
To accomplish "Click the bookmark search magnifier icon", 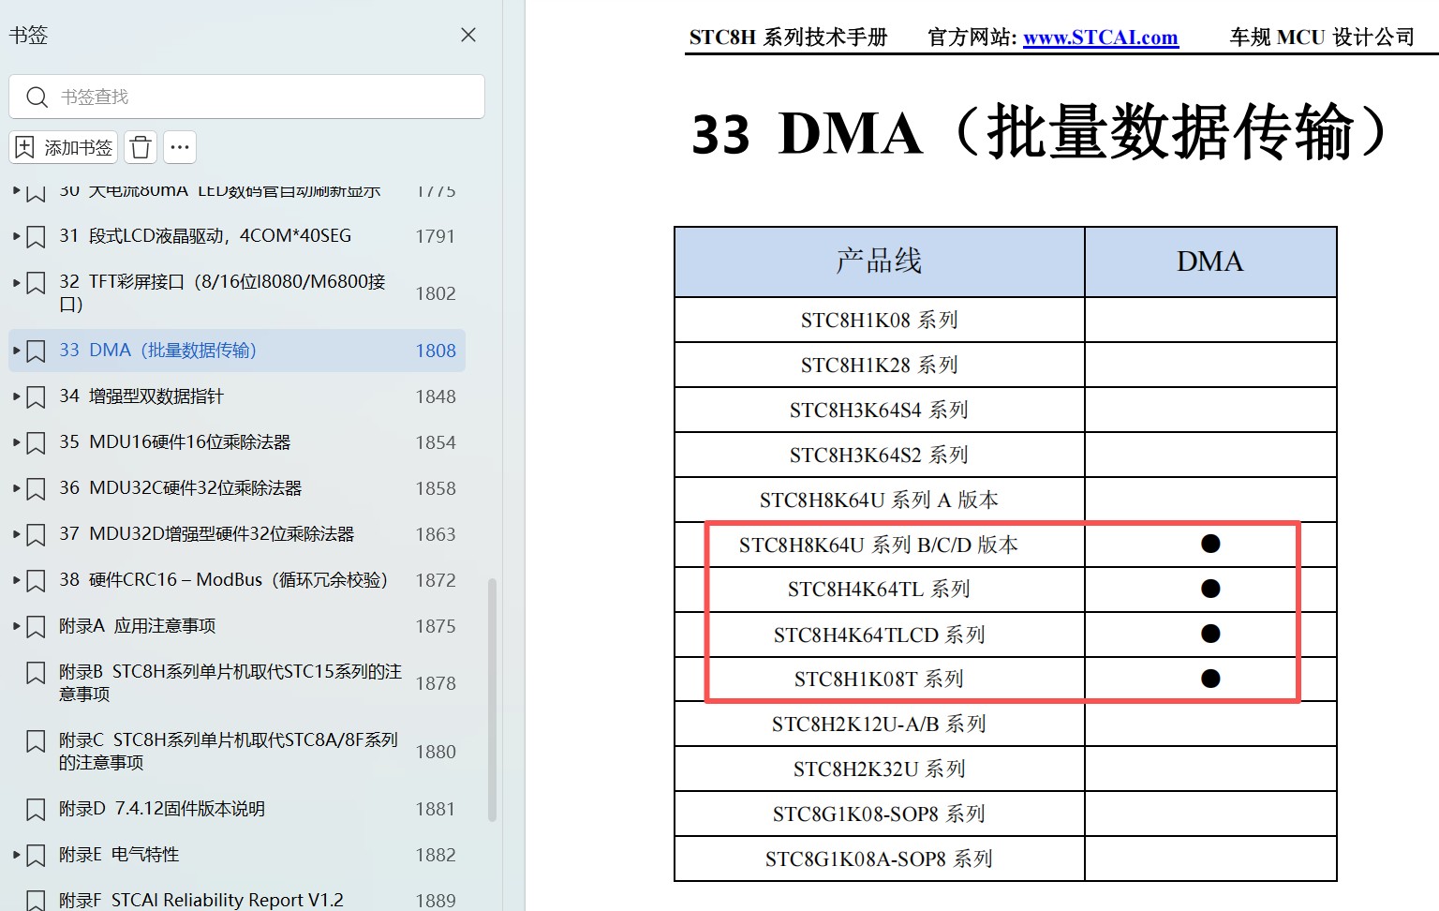I will coord(37,97).
